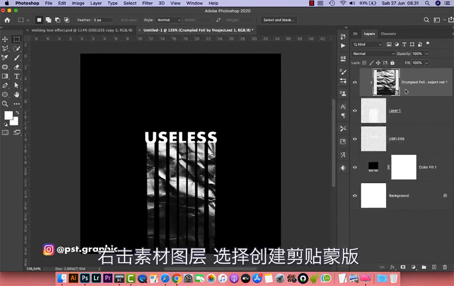Select the Brush tool
Viewport: 454px width, 286px height.
17,57
